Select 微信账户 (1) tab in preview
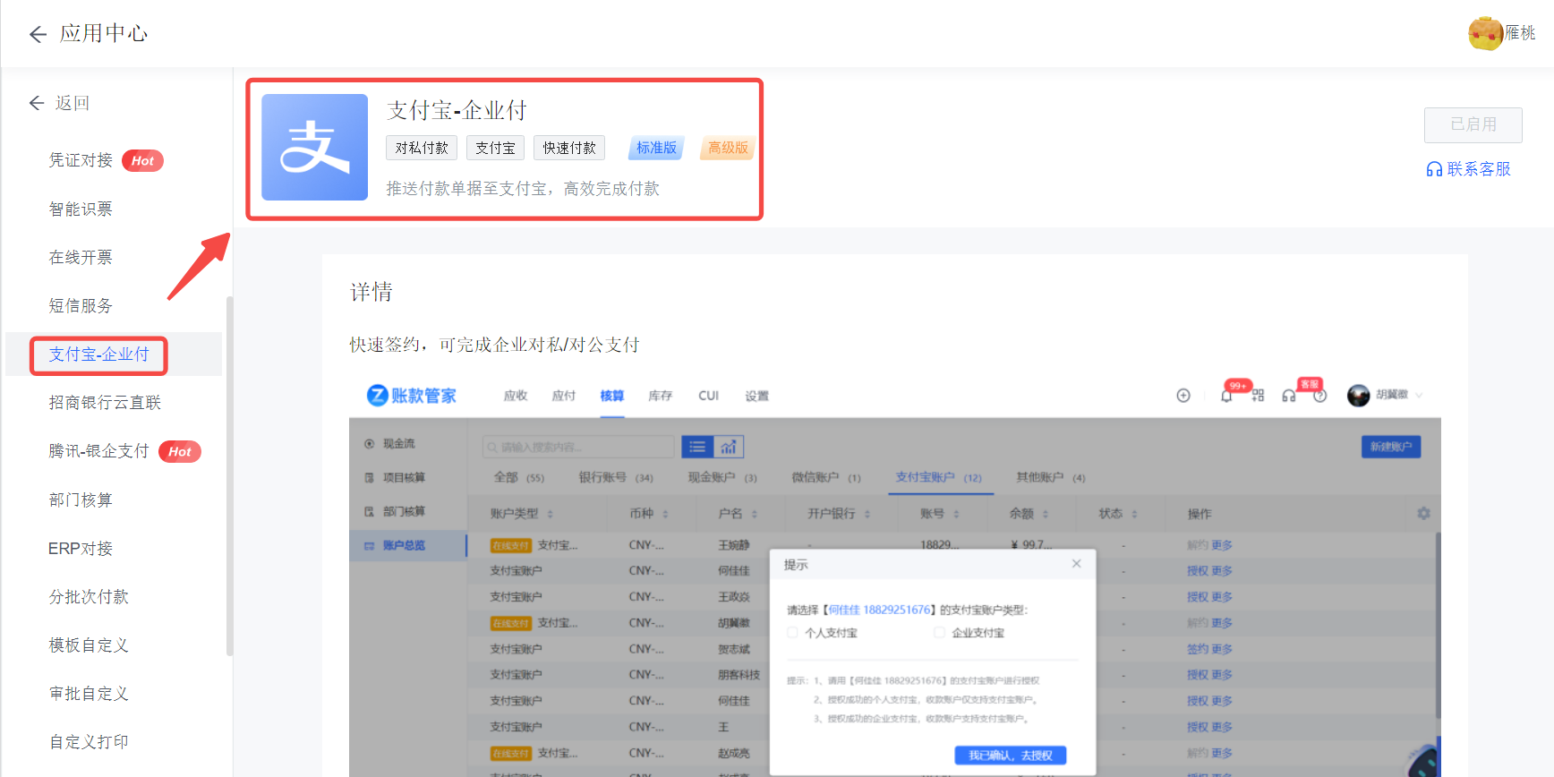Image resolution: width=1554 pixels, height=777 pixels. tap(826, 477)
